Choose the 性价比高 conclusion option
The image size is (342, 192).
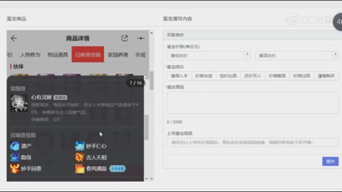228,76
